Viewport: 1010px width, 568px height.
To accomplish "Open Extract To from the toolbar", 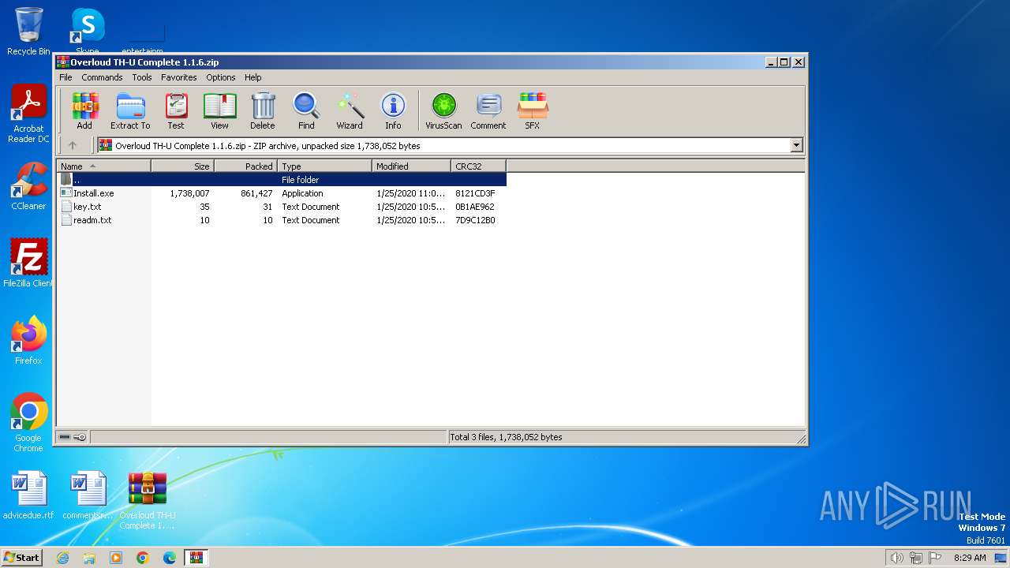I will [130, 111].
